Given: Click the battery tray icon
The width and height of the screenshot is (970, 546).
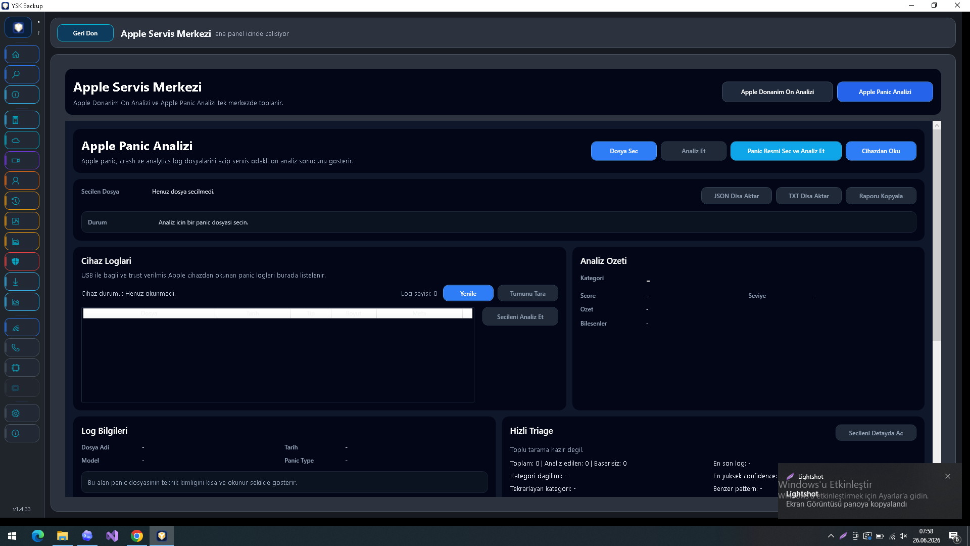Looking at the screenshot, I should [880, 536].
